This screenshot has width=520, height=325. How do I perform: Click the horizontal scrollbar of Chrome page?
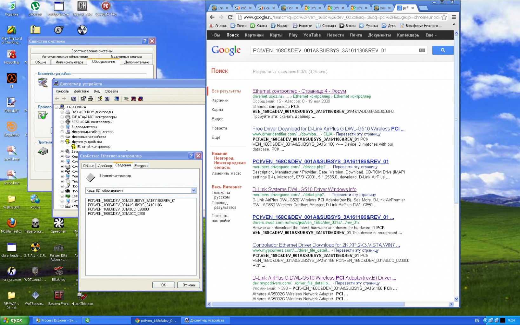[308, 304]
